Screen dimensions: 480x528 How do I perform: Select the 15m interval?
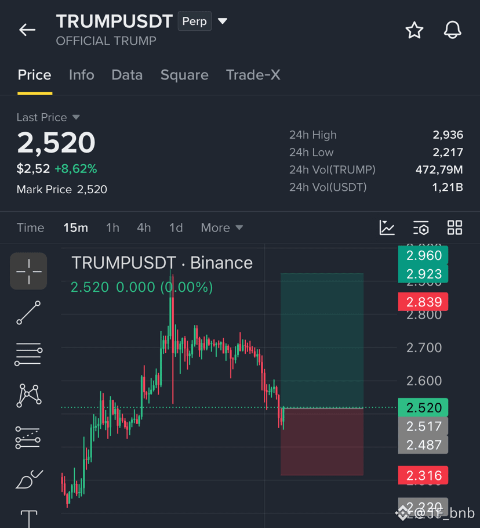point(76,228)
